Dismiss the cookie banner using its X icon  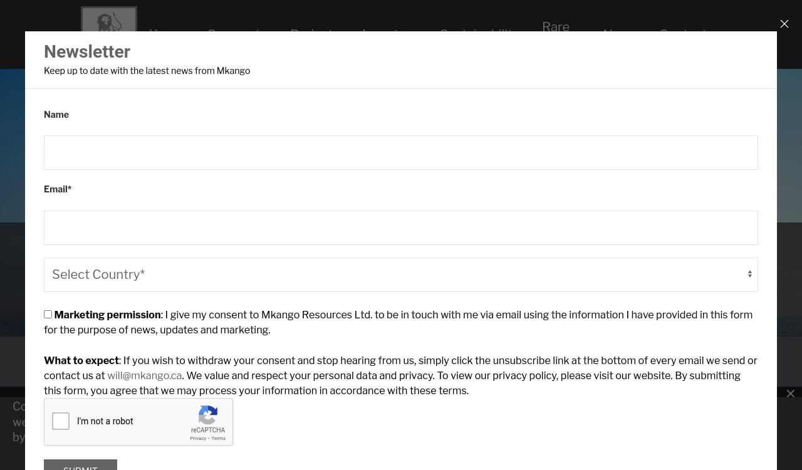pos(790,394)
